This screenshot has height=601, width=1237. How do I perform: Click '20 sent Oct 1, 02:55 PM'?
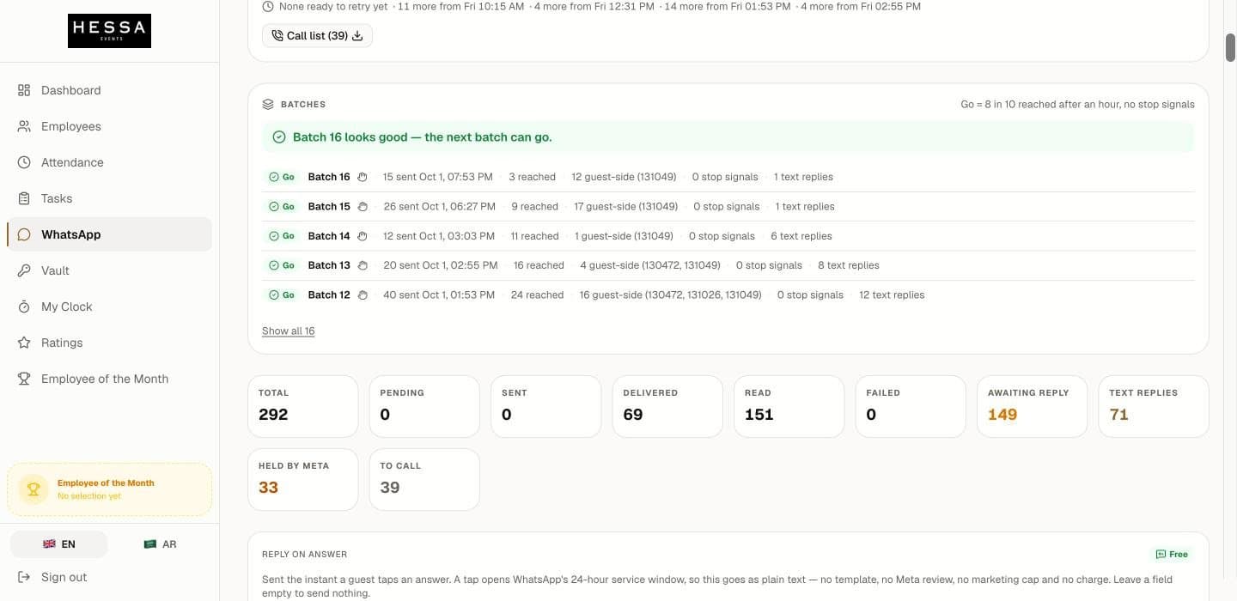coord(441,265)
